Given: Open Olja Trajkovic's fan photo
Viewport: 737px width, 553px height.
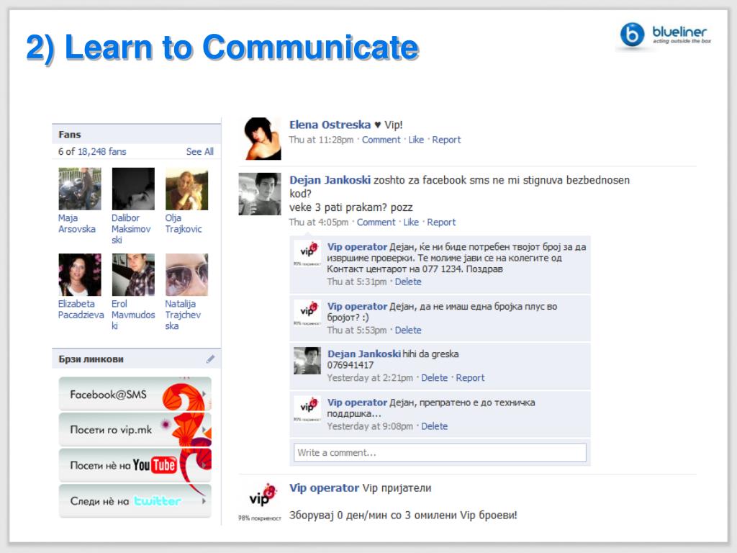Looking at the screenshot, I should pyautogui.click(x=186, y=189).
